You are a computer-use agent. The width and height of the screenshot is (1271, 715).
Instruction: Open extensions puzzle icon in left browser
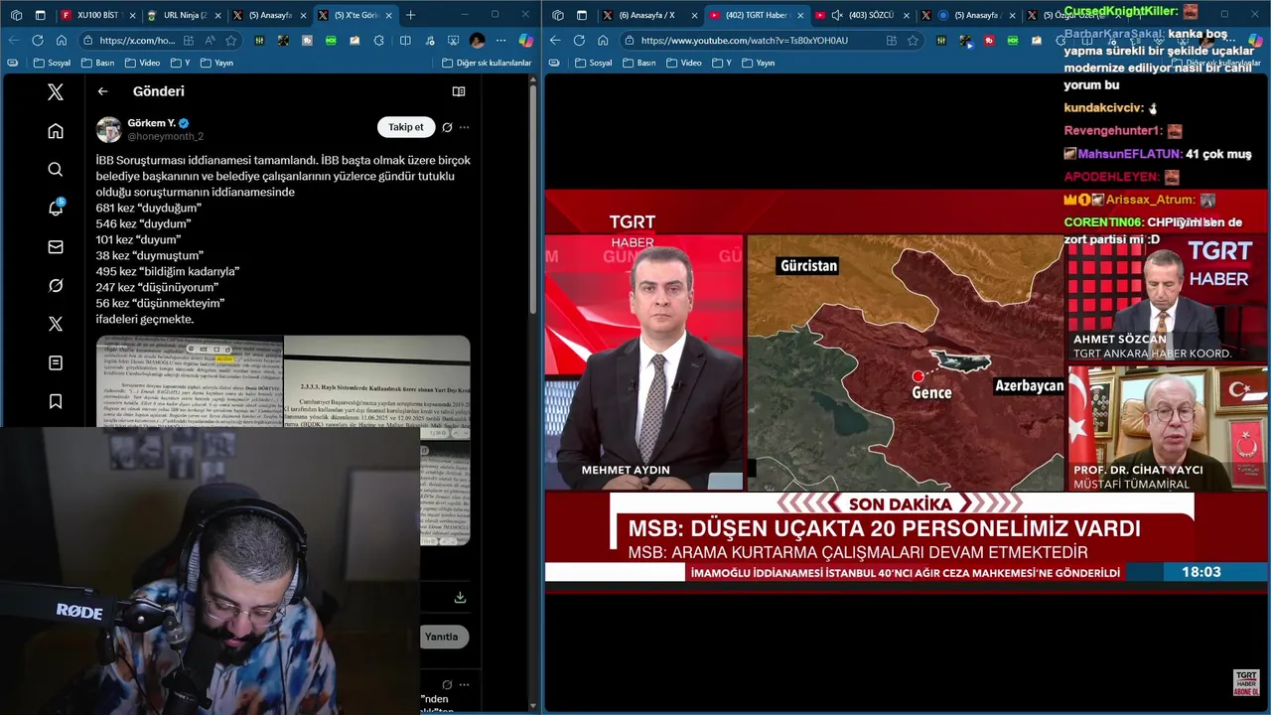coord(379,41)
